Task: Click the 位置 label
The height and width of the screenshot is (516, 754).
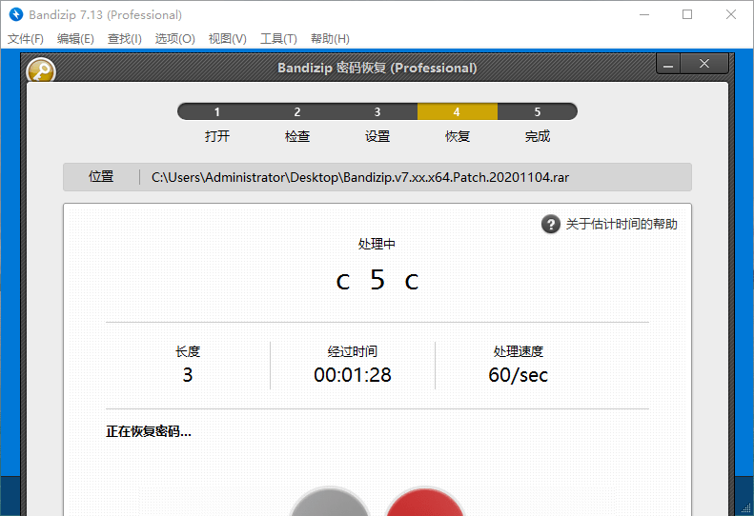Action: (x=101, y=177)
